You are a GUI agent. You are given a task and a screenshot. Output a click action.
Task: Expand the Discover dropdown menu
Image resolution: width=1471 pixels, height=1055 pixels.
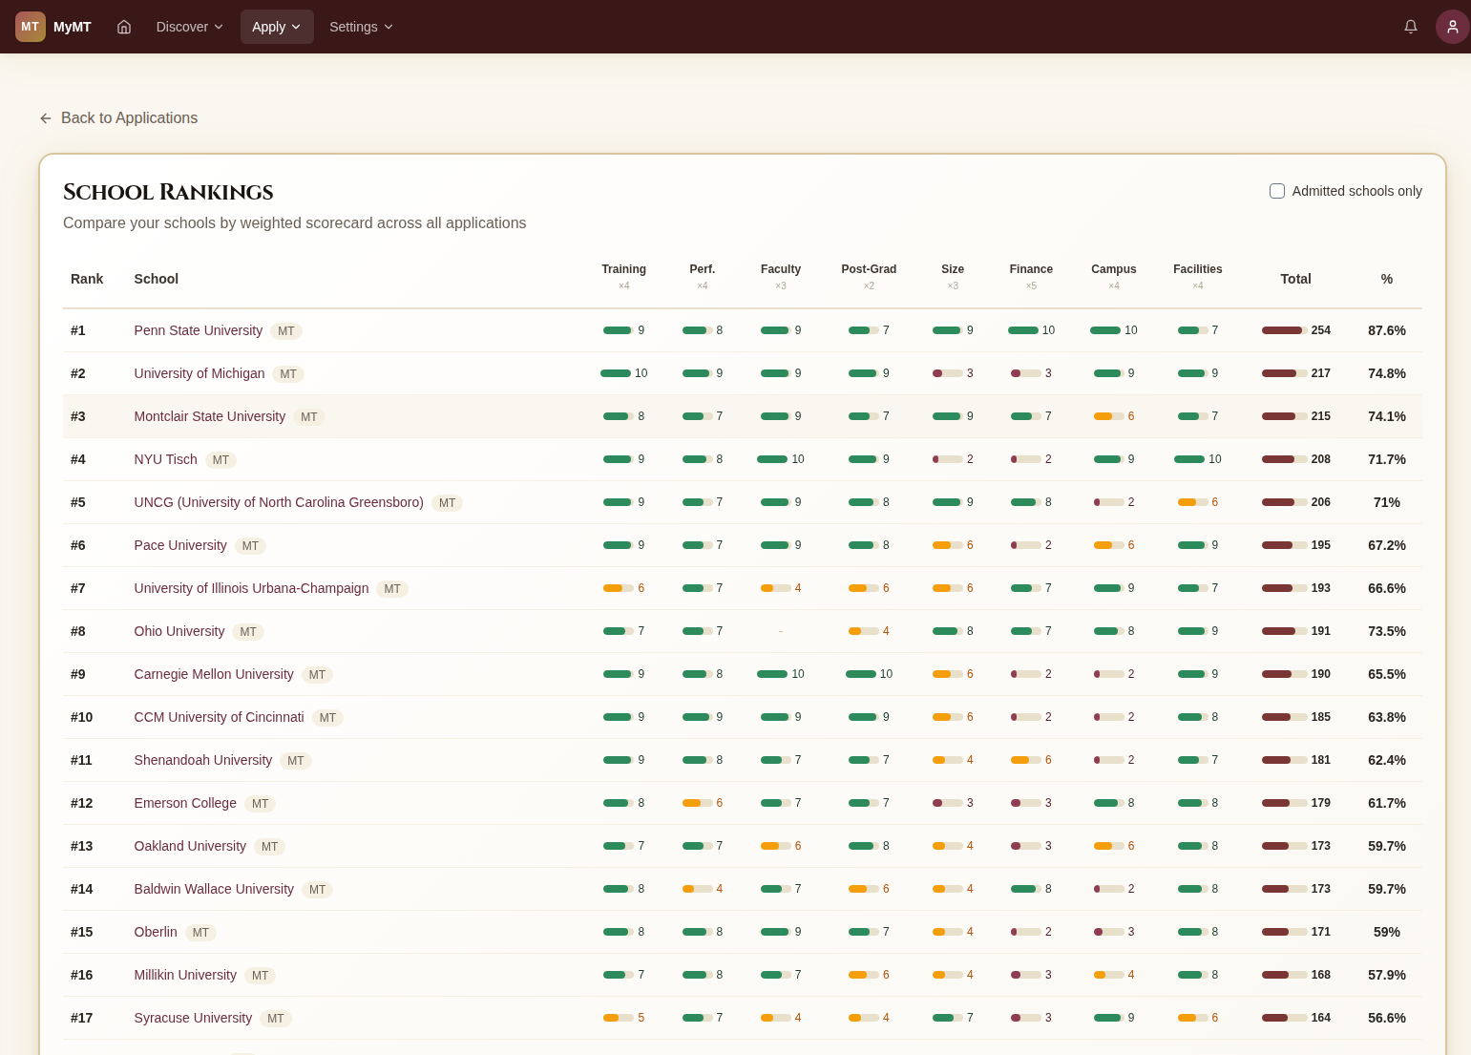[x=189, y=27]
